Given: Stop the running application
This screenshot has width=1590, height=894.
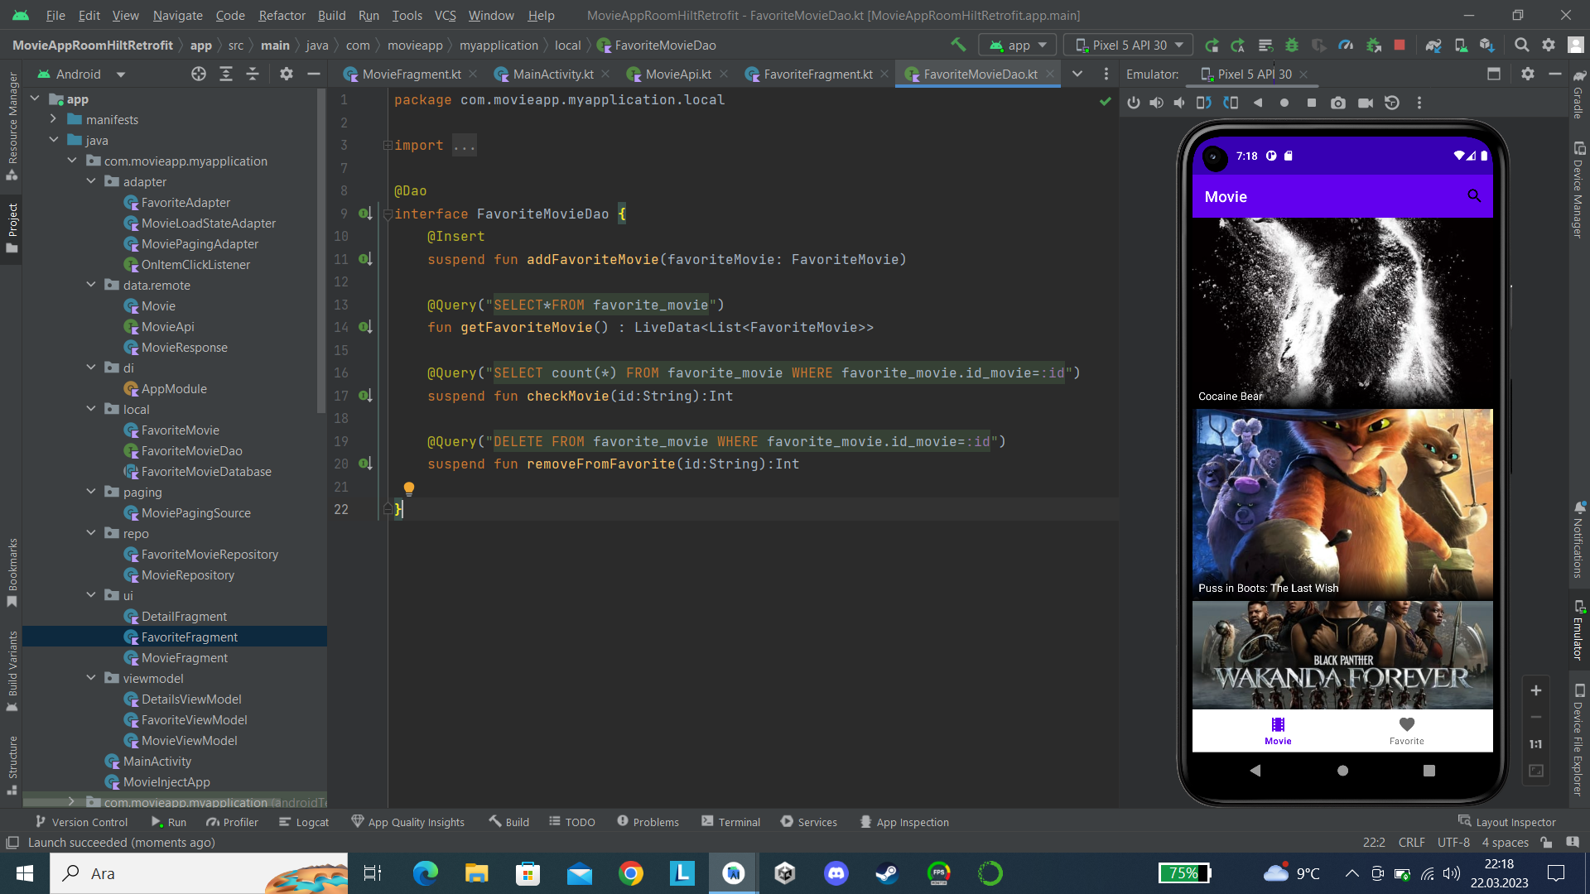Looking at the screenshot, I should coord(1400,45).
